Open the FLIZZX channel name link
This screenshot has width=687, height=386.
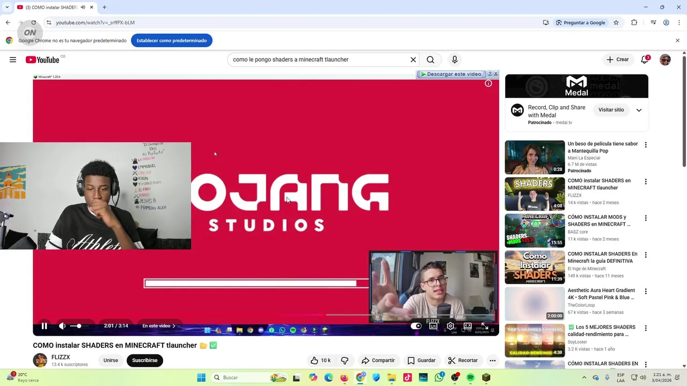(x=61, y=357)
